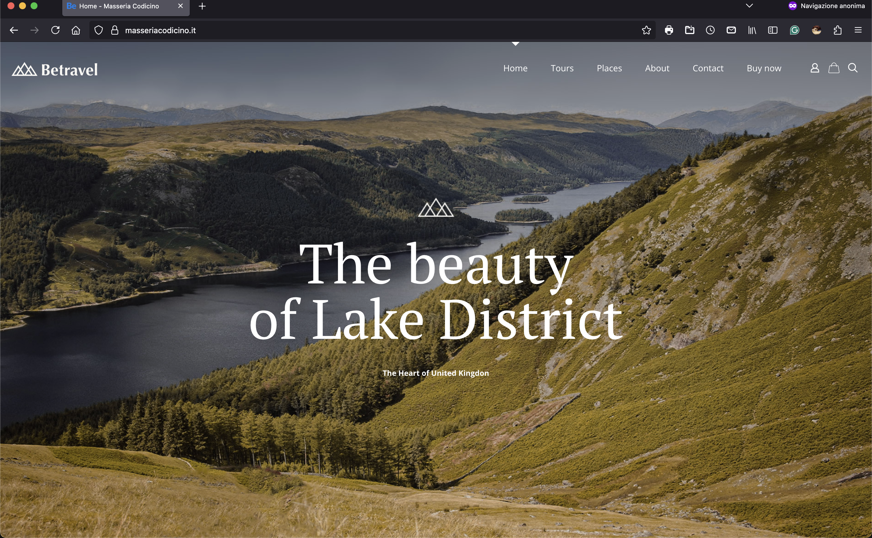Open the Firefox hamburger application menu
Viewport: 872px width, 538px height.
pos(858,30)
